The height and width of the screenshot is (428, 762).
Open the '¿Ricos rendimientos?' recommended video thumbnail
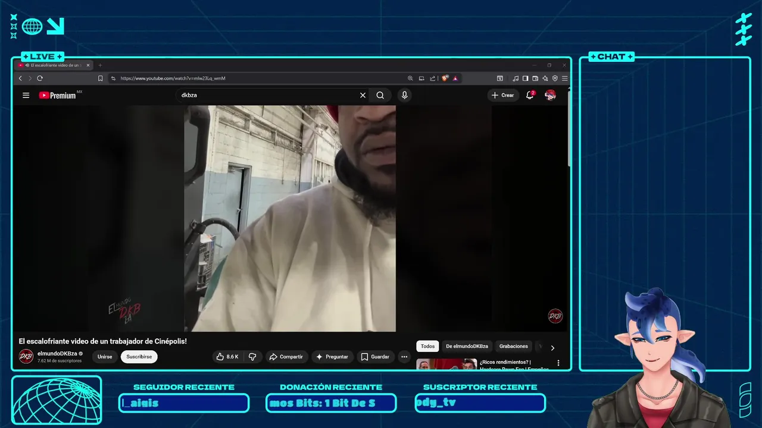(x=446, y=364)
